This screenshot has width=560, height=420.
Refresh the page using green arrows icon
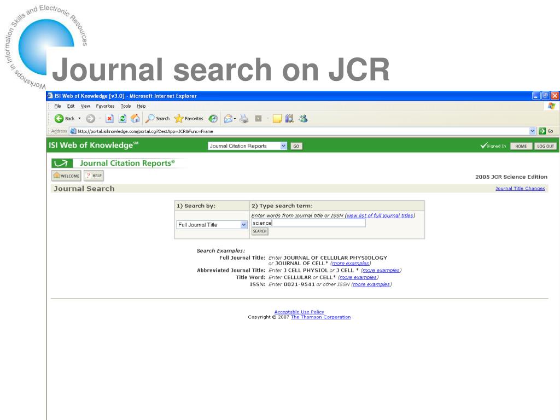(122, 119)
